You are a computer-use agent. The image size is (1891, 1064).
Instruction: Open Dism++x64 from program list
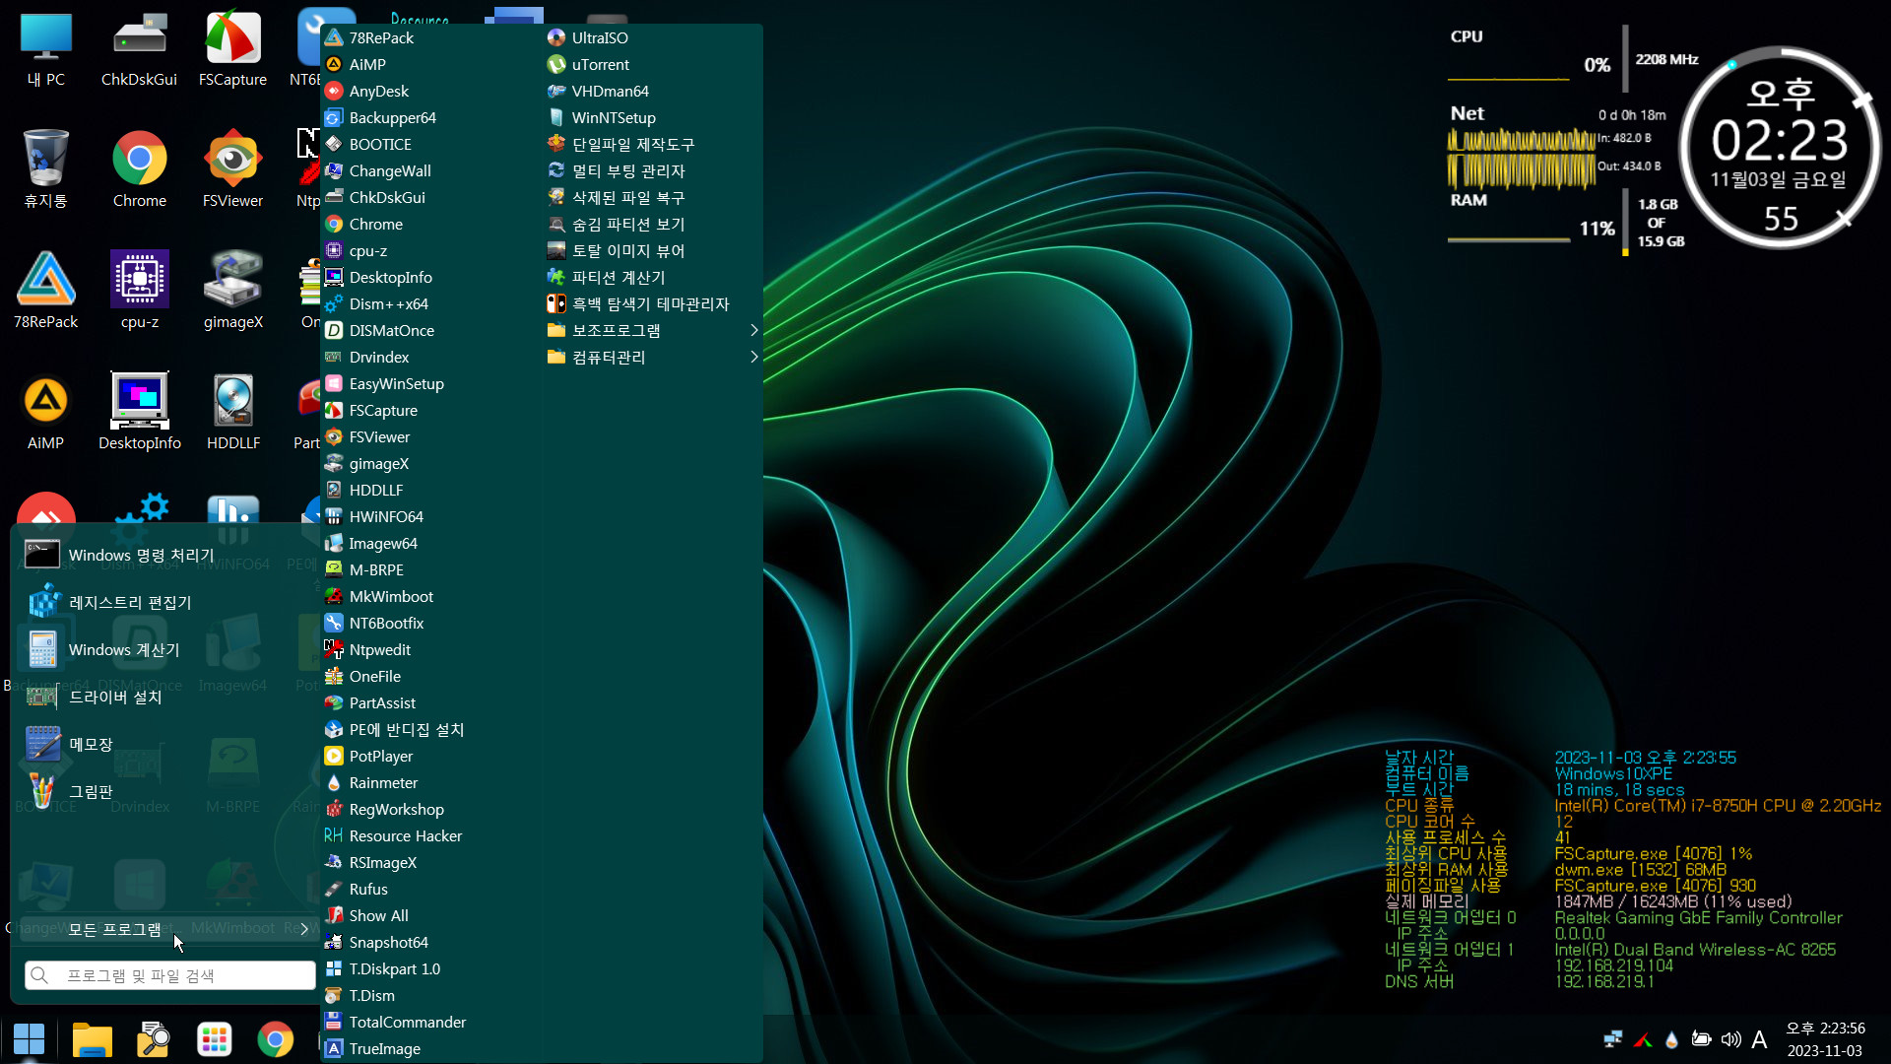[429, 303]
